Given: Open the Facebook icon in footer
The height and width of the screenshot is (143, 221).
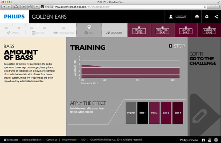Looking at the screenshot, I should (x=203, y=140).
